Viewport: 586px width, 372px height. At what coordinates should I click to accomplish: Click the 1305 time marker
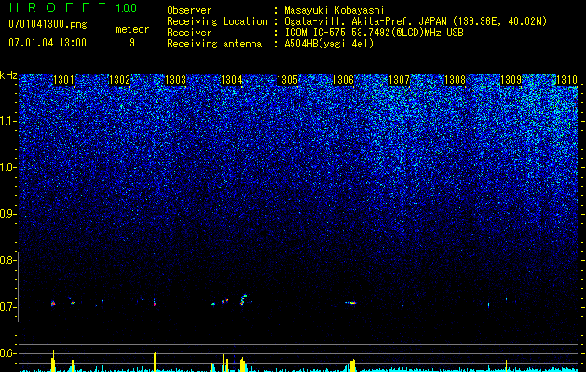(x=287, y=80)
